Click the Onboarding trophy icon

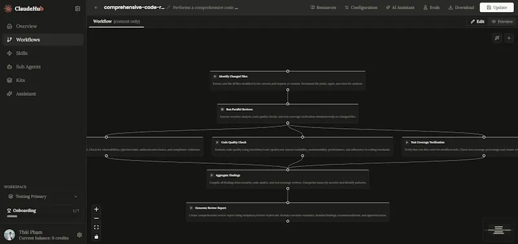pos(9,210)
